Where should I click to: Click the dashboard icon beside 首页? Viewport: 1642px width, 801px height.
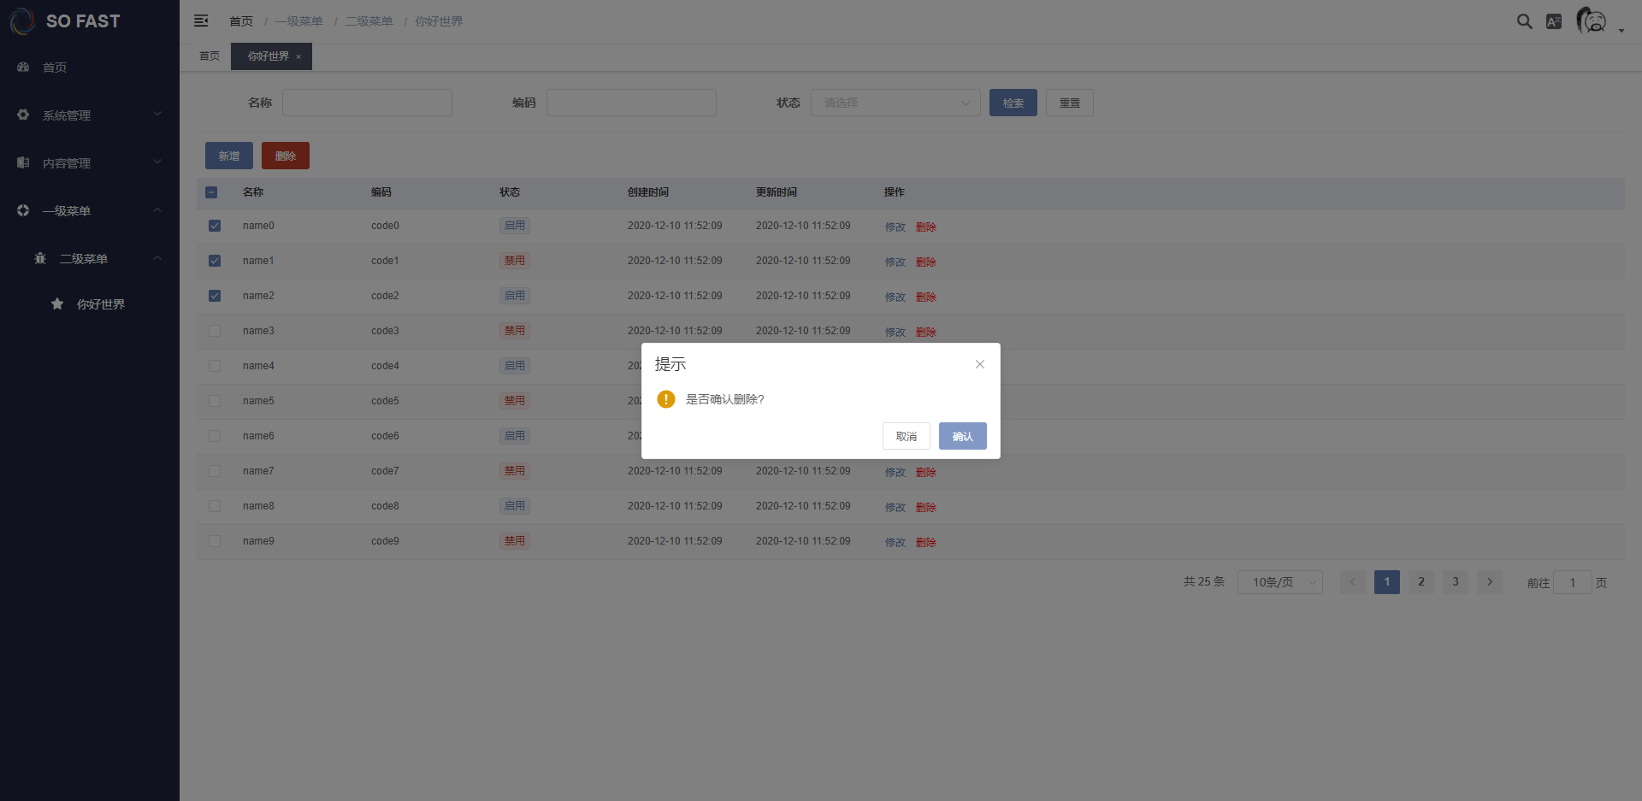click(23, 67)
